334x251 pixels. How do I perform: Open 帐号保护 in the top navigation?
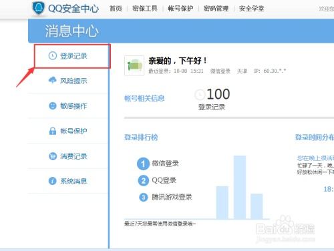coord(180,9)
